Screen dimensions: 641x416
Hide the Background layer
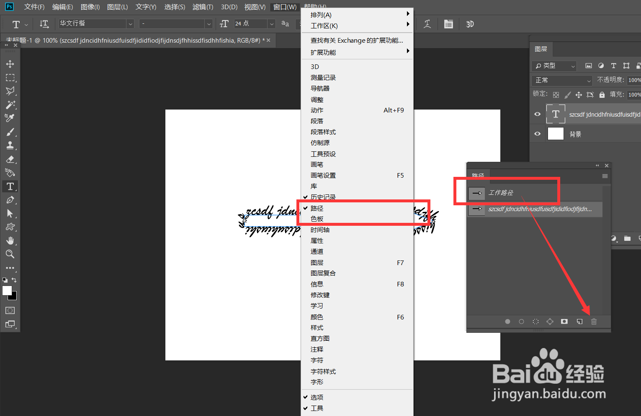pyautogui.click(x=537, y=133)
